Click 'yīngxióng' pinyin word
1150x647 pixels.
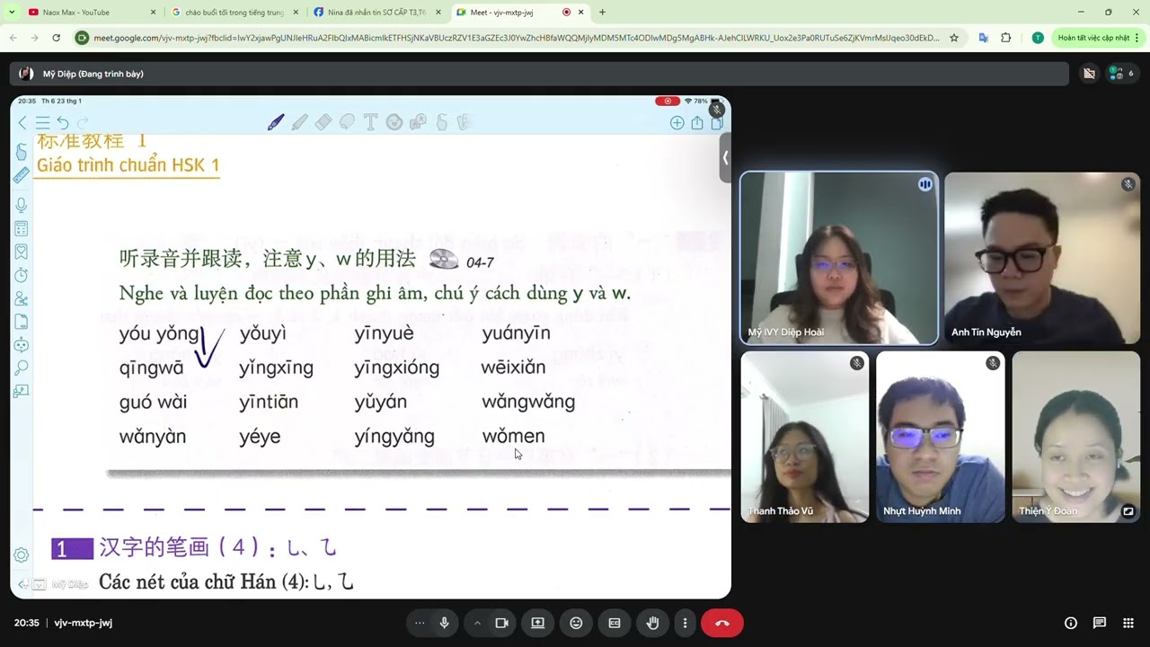(397, 368)
